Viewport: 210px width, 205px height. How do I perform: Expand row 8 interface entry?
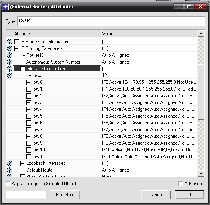tap(29, 136)
